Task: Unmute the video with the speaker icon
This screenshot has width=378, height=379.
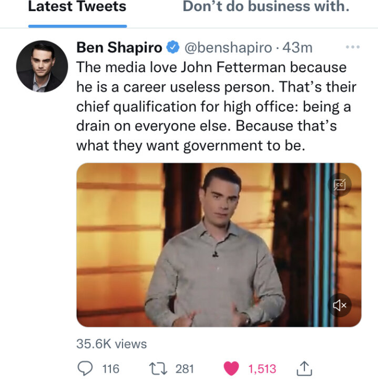Action: pos(340,305)
